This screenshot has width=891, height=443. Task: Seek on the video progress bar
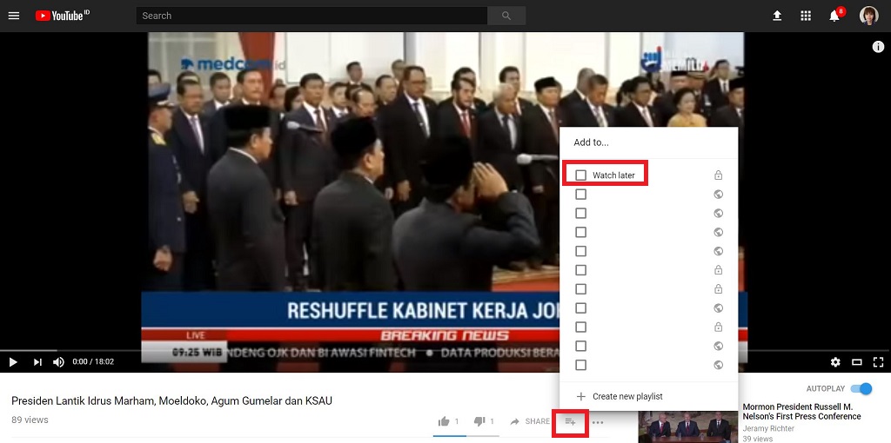445,351
